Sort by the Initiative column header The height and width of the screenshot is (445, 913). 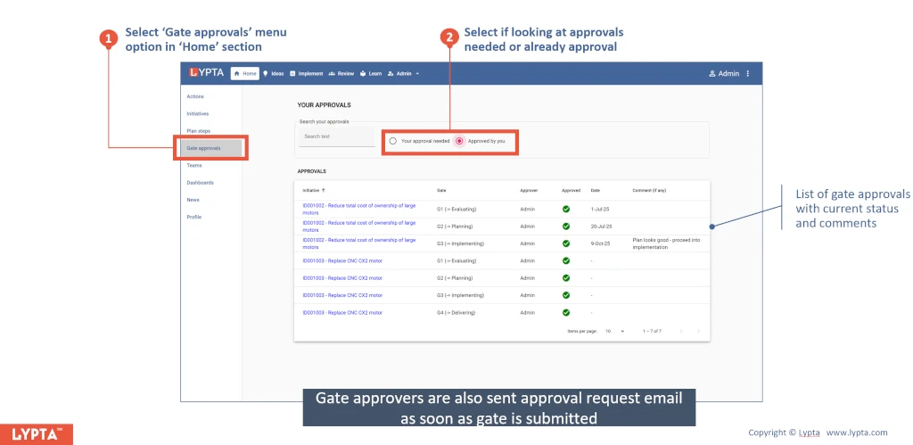point(315,191)
